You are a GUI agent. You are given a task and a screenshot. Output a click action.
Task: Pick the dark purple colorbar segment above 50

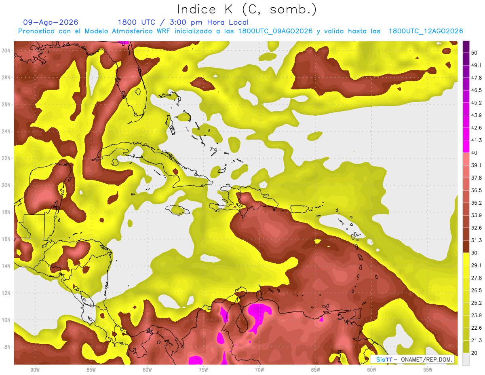point(466,47)
